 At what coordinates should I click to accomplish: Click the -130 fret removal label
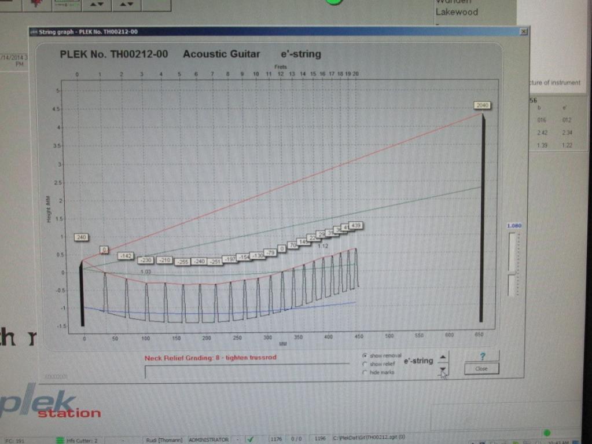coord(258,256)
